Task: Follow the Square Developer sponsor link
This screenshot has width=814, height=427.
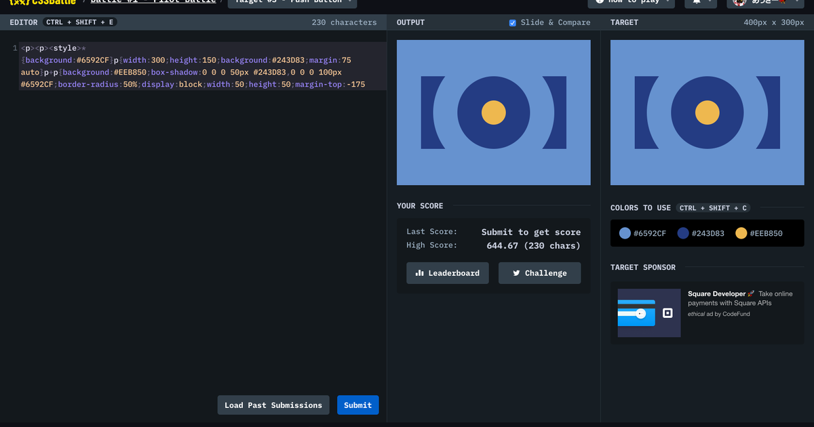Action: tap(717, 294)
